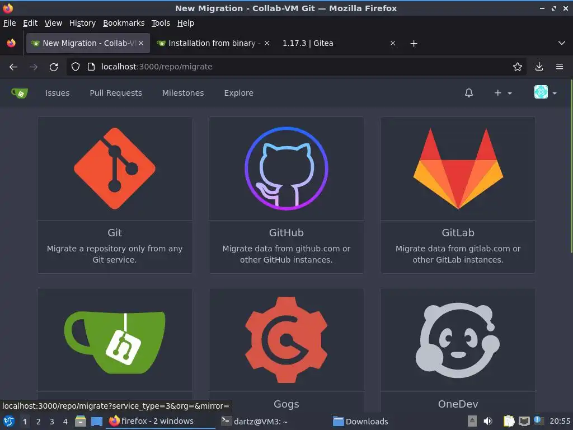
Task: Expand the taskbar system tray arrow
Action: pos(472,421)
